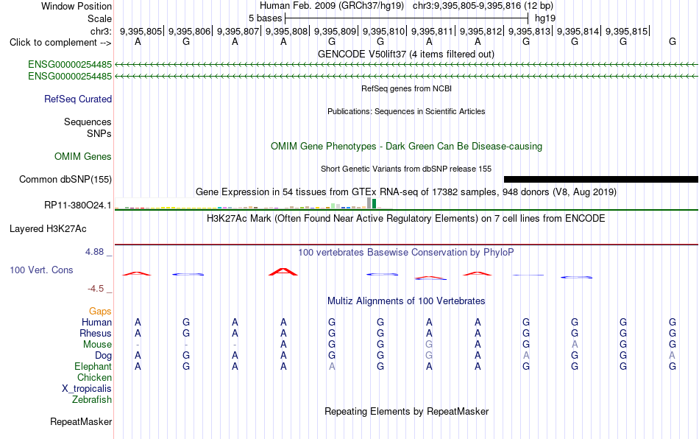Open the Layered H3K27Ac track label

tap(48, 229)
